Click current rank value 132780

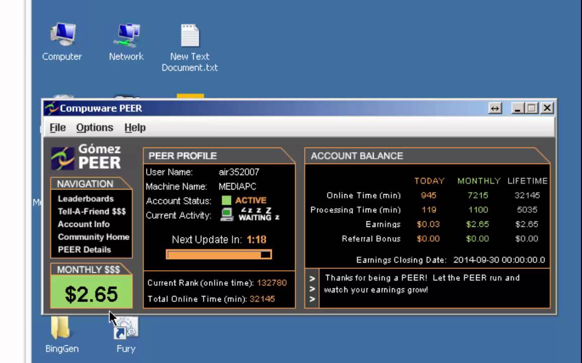272,283
